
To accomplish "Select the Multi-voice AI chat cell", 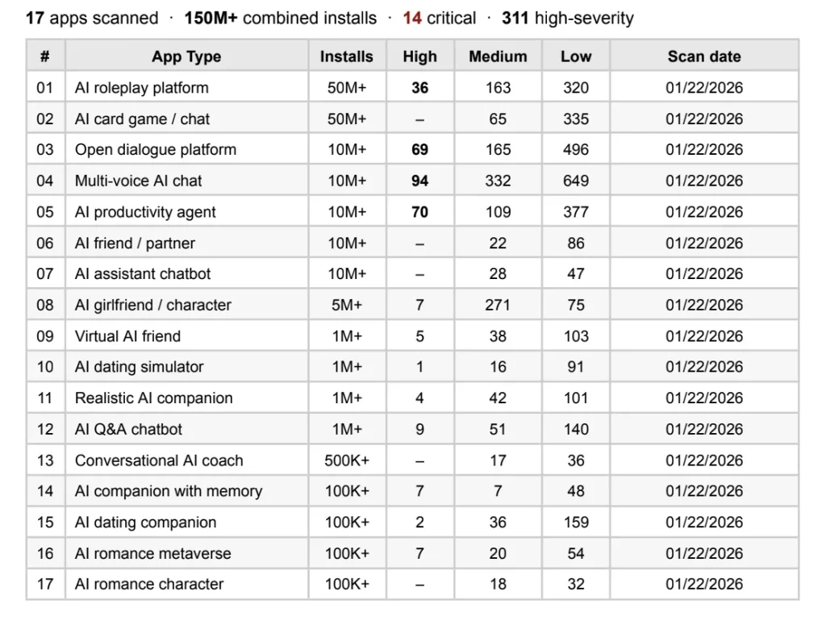I will (139, 181).
